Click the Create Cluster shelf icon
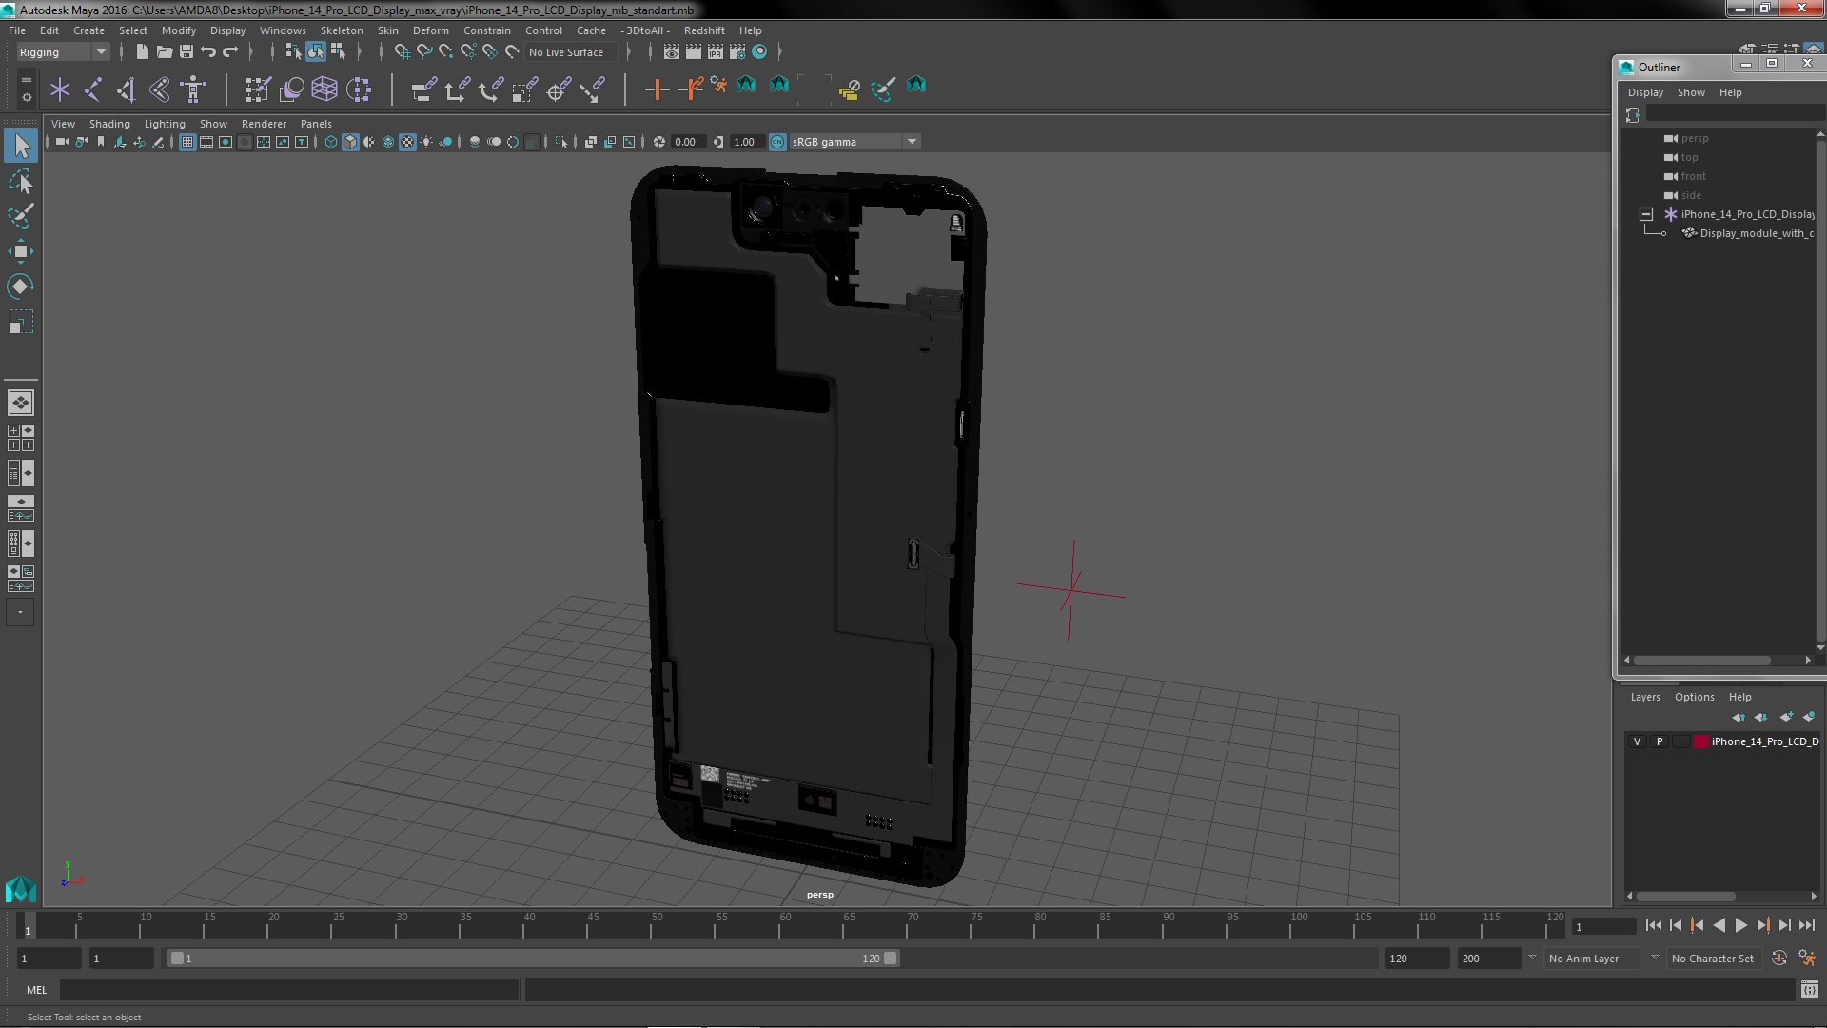 pyautogui.click(x=359, y=90)
